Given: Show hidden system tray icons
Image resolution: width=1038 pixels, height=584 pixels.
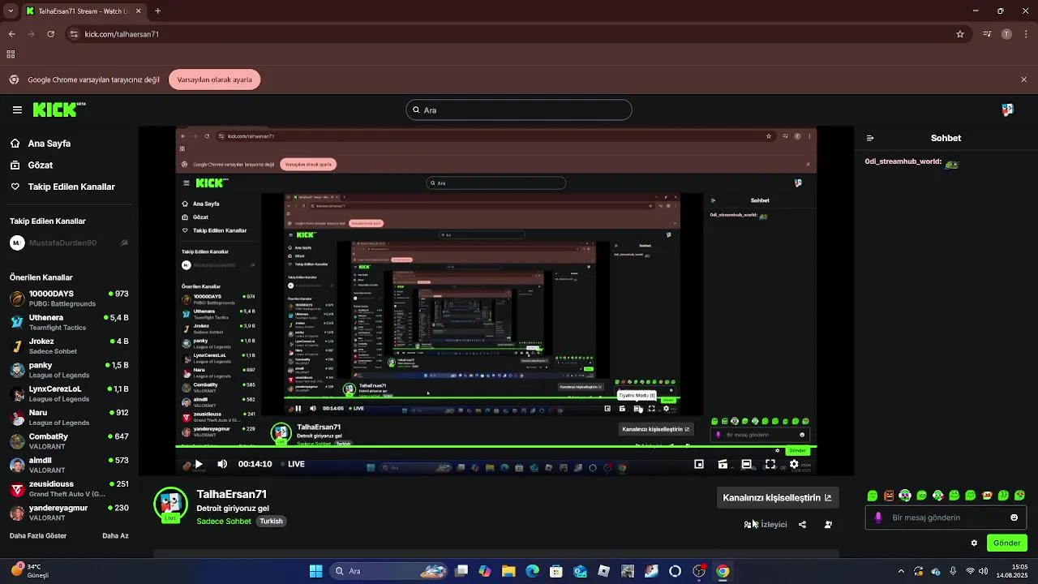Looking at the screenshot, I should (x=900, y=571).
